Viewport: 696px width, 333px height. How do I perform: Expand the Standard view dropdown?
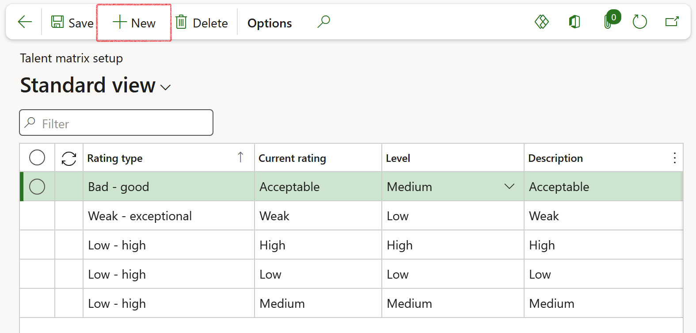166,88
